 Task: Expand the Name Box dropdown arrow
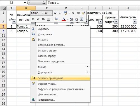tap(25, 3)
